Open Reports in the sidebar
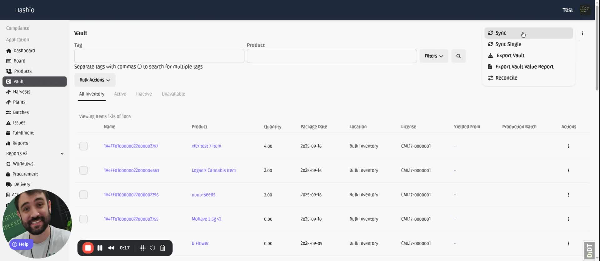 pyautogui.click(x=17, y=143)
